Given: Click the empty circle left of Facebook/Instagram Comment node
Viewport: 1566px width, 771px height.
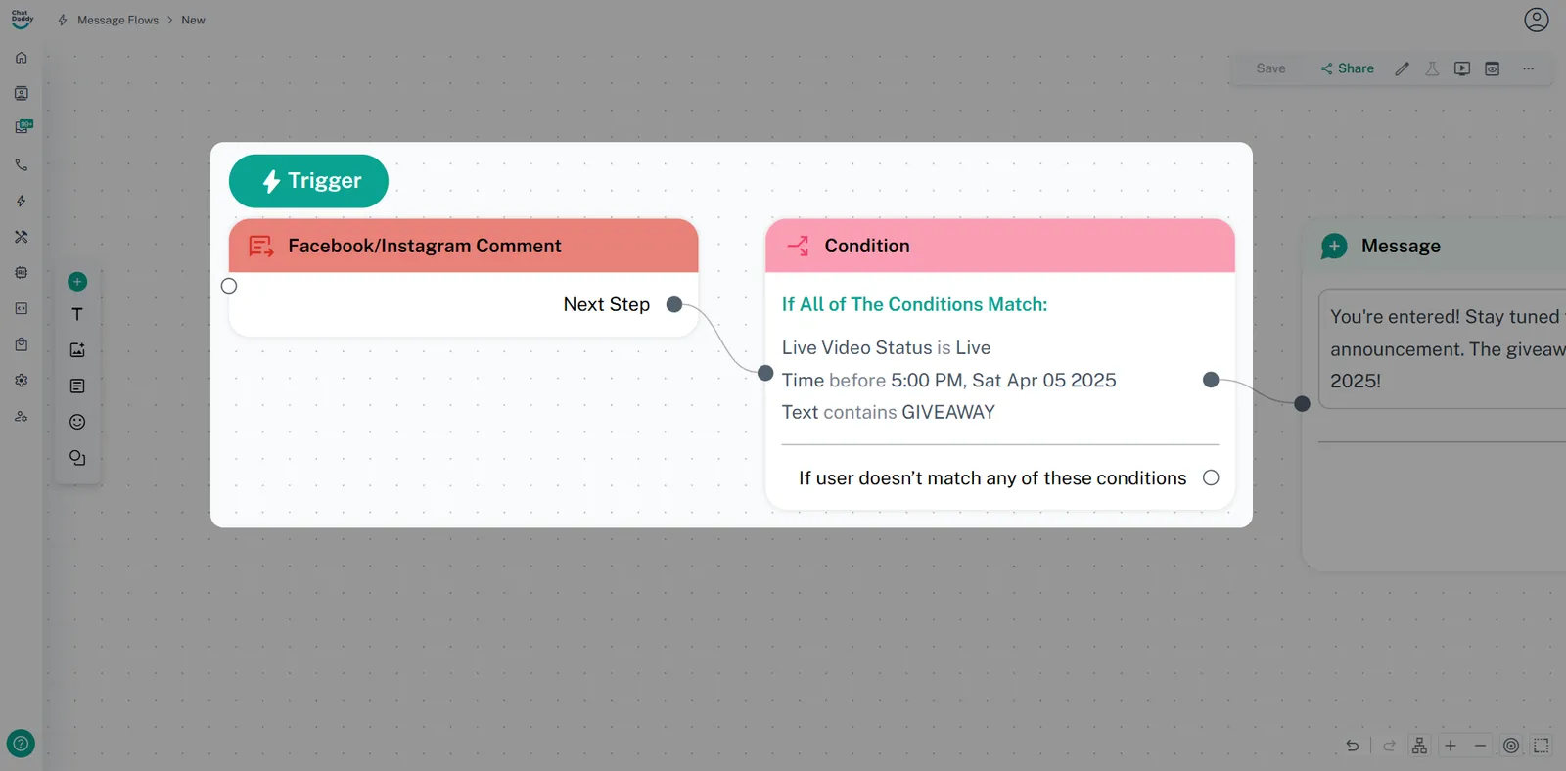Looking at the screenshot, I should [229, 286].
